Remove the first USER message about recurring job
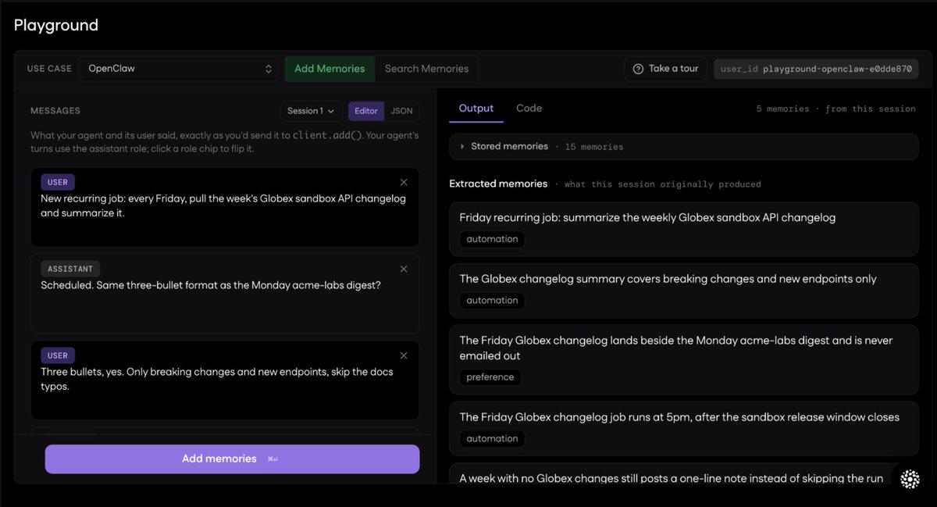The image size is (937, 507). 404,182
